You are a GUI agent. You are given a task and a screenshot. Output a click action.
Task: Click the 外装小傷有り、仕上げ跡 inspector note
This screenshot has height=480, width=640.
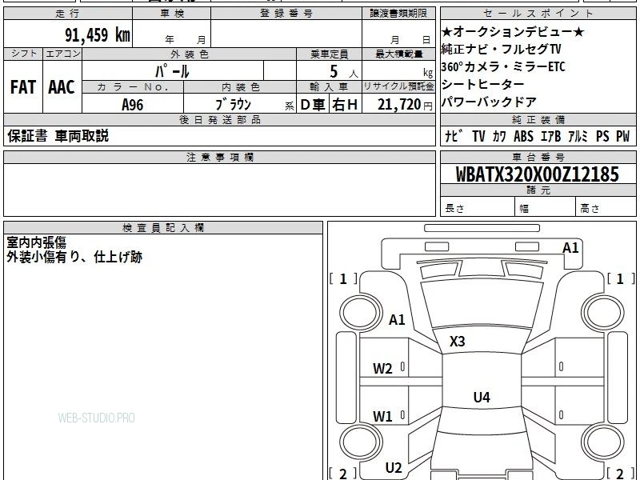tap(74, 257)
